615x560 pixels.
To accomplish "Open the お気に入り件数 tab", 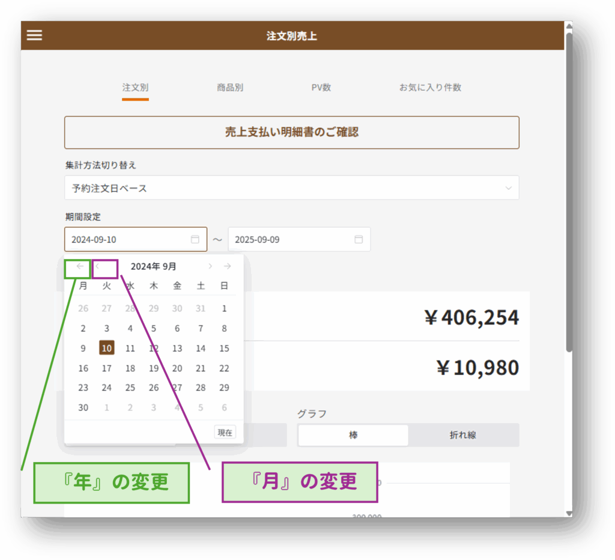I will (x=430, y=88).
